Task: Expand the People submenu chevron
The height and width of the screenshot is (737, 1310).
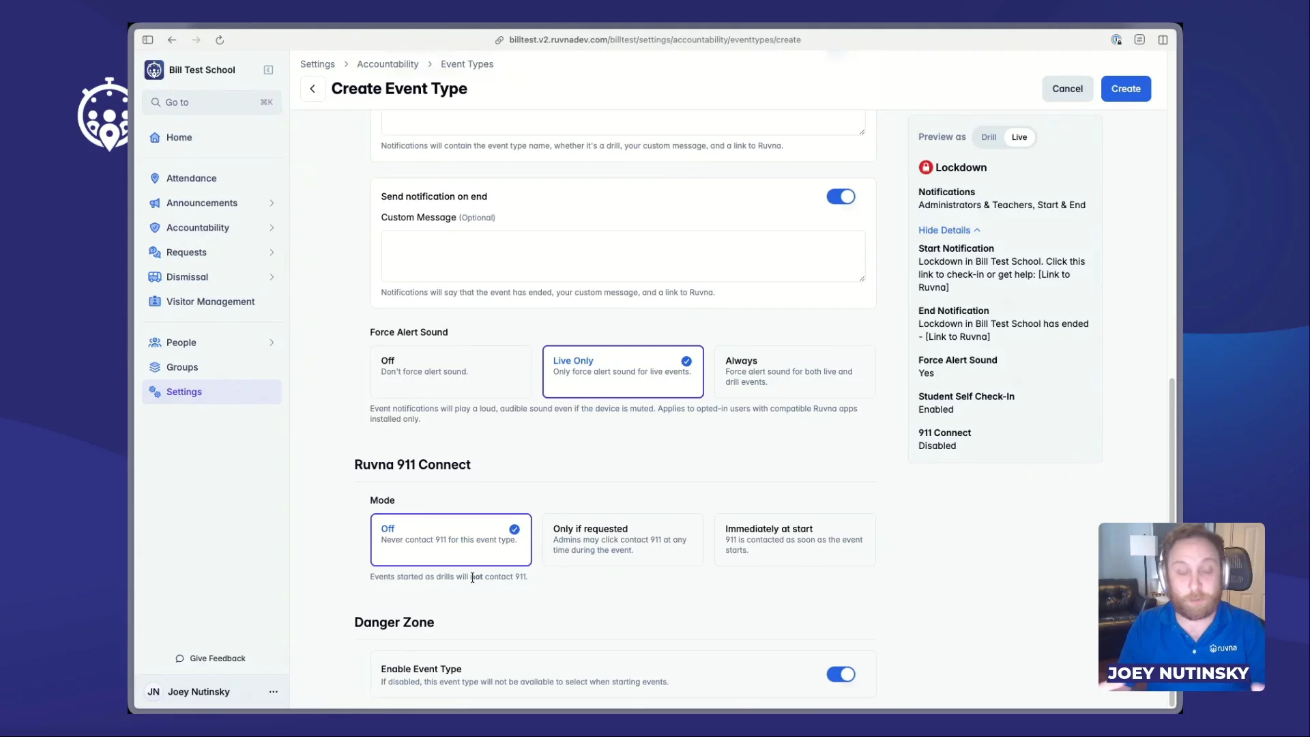Action: (272, 342)
